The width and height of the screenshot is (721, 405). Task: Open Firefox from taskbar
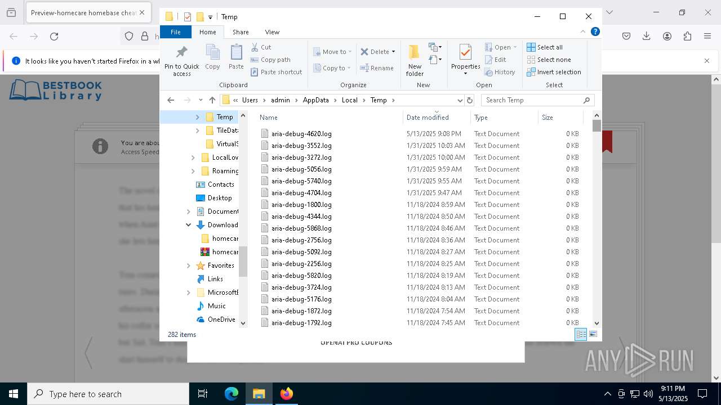coord(287,394)
